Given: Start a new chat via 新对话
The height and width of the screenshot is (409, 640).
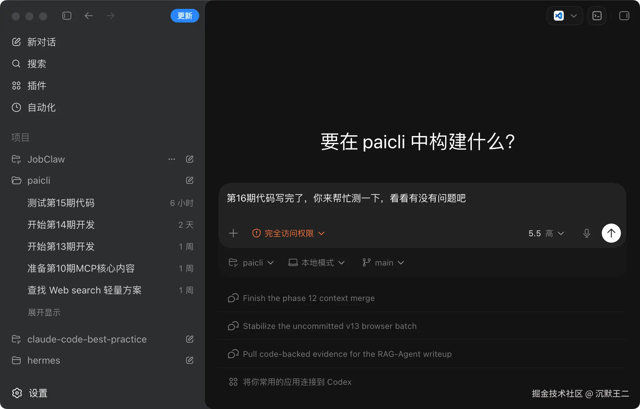Looking at the screenshot, I should click(x=34, y=42).
